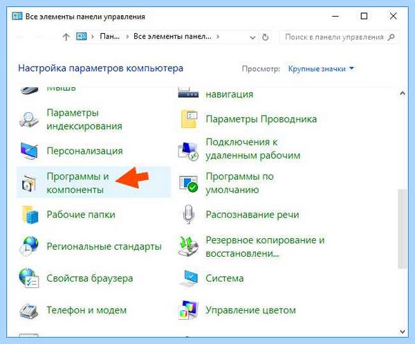
Task: Click the scrollbar up arrow
Action: tap(403, 93)
